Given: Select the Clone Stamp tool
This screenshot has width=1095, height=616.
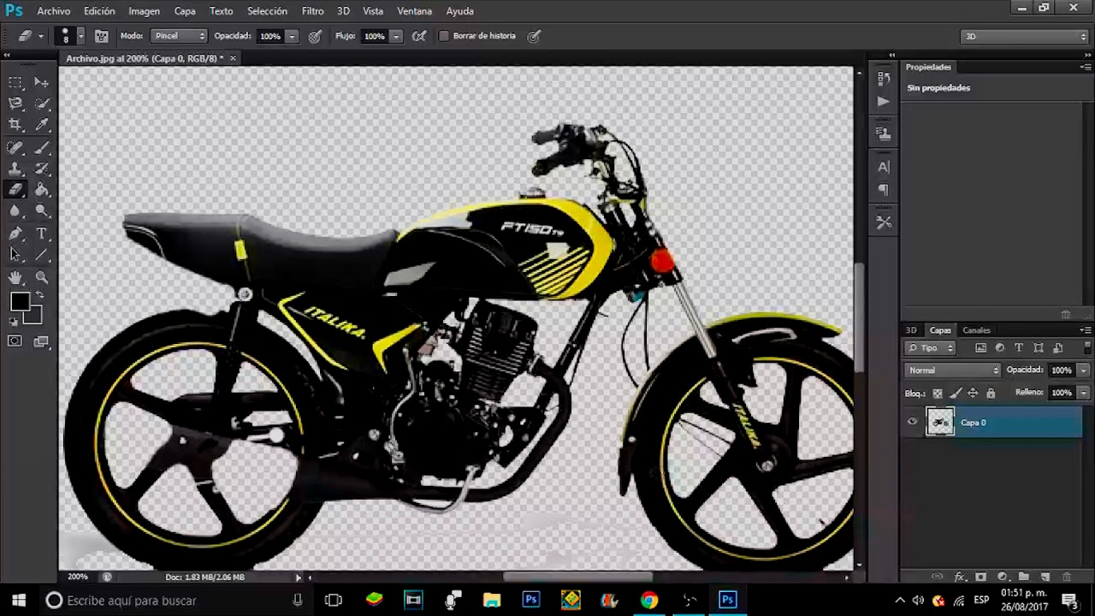Looking at the screenshot, I should click(15, 169).
